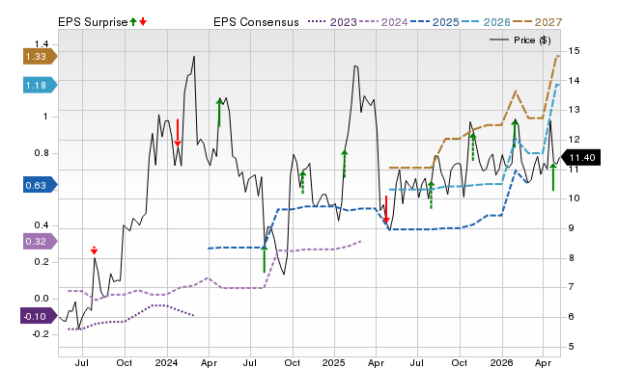Click the green dotted arrow after October 2024
618x368 pixels.
click(x=302, y=182)
